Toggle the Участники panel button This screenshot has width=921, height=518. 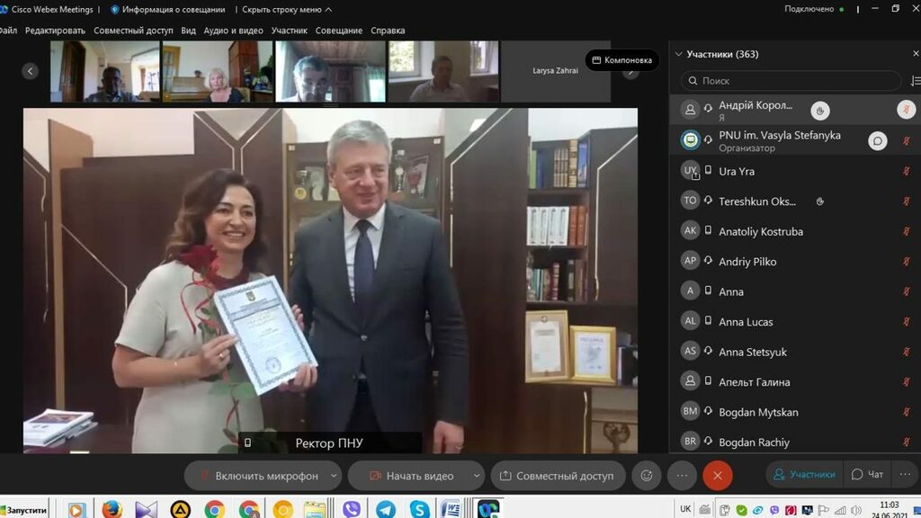click(804, 474)
